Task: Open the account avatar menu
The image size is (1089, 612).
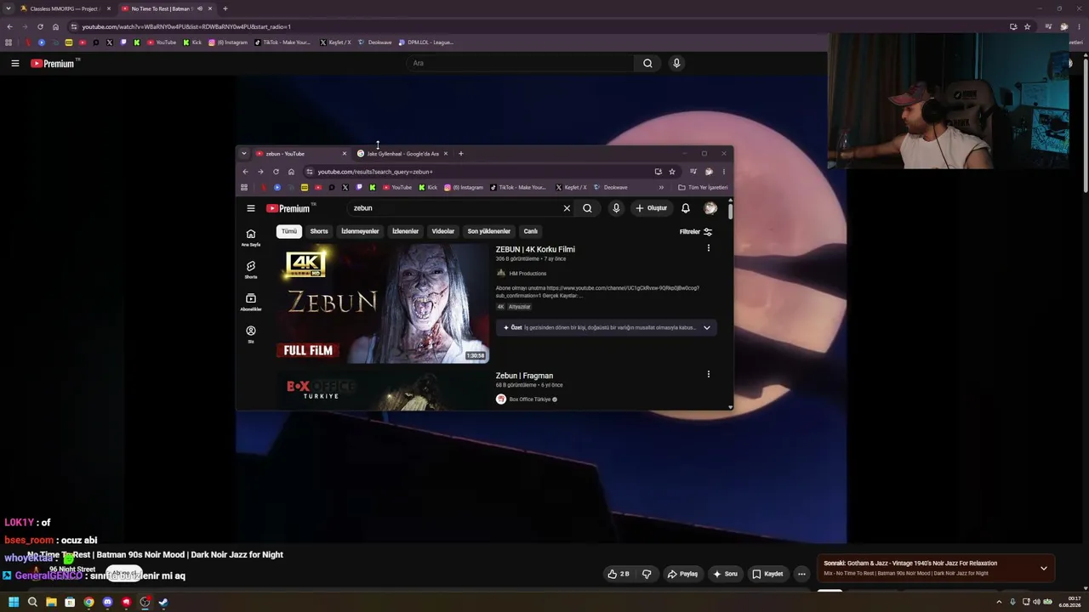Action: click(710, 208)
